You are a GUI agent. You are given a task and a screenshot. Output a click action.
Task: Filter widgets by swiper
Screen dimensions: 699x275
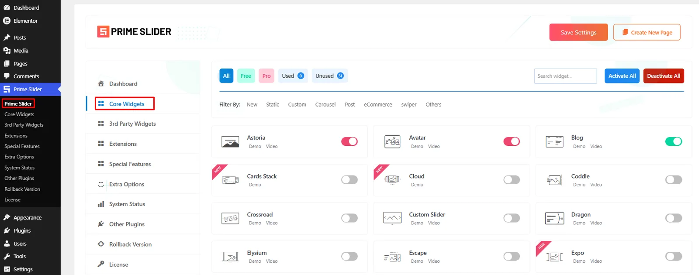click(x=409, y=105)
